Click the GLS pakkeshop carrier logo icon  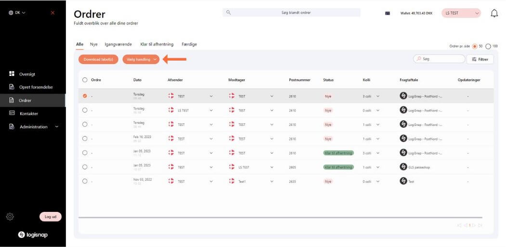pos(403,167)
